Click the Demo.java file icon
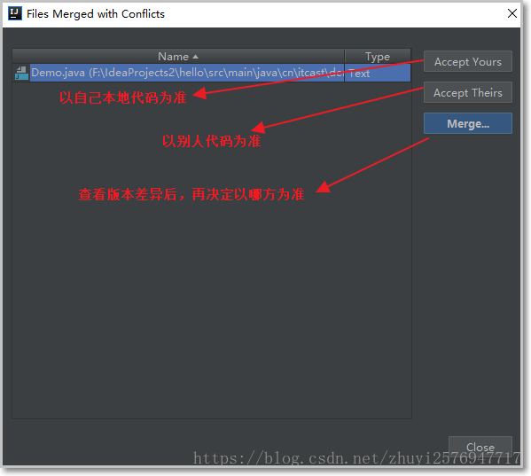Image resolution: width=531 pixels, height=476 pixels. (21, 73)
